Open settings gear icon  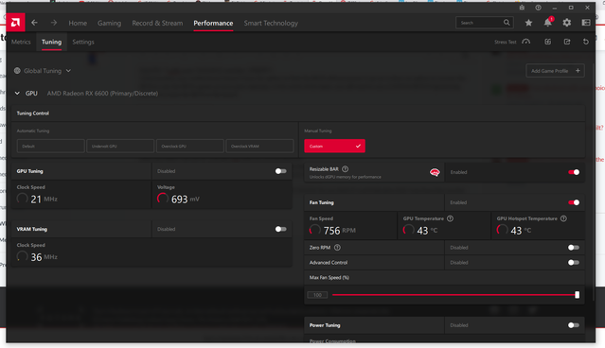[x=566, y=23]
